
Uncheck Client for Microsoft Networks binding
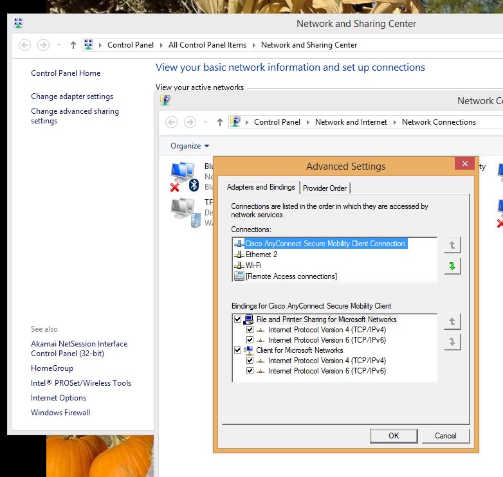(238, 350)
